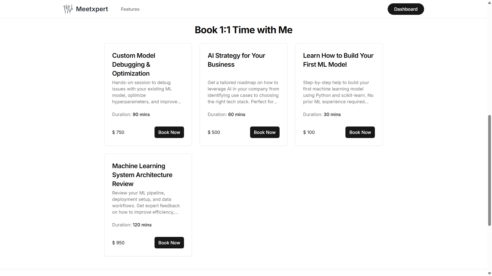
Task: Click the scroll up arrow
Action: [x=489, y=3]
